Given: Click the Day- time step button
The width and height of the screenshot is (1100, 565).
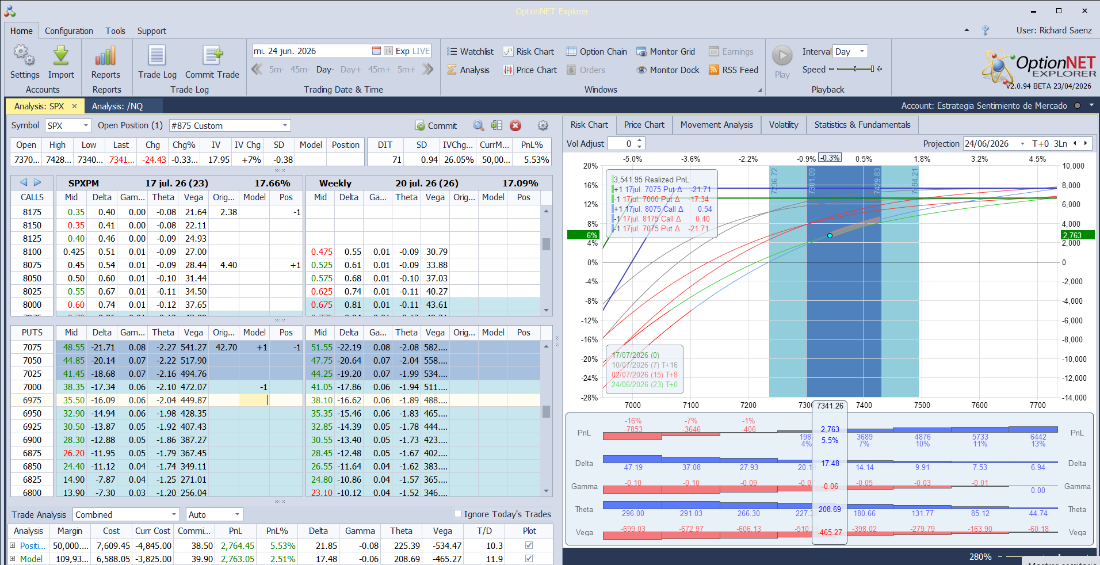Looking at the screenshot, I should click(325, 70).
